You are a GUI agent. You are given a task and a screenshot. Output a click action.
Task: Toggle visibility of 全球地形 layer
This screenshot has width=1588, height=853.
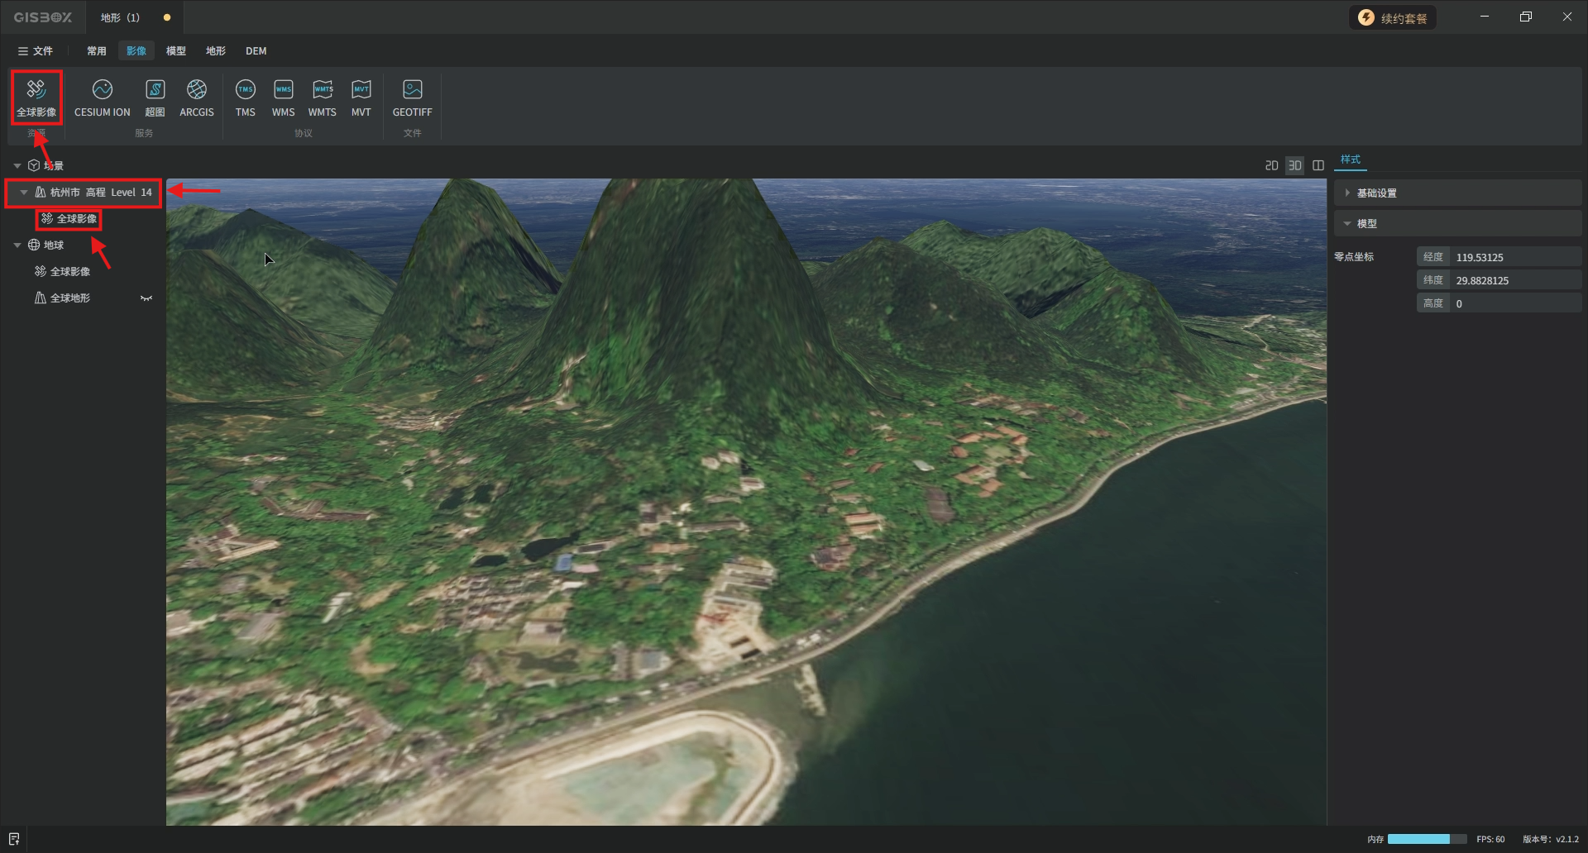[x=146, y=298]
